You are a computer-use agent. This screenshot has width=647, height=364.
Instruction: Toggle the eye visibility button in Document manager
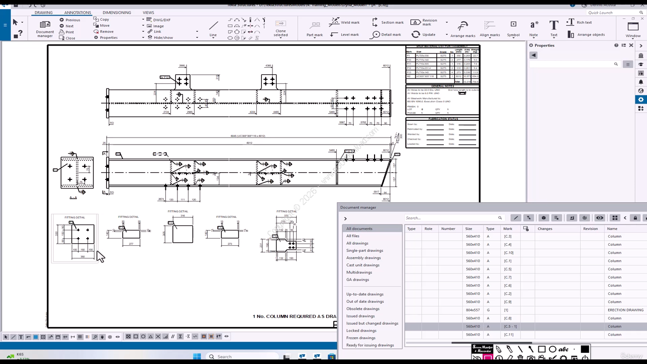click(599, 218)
